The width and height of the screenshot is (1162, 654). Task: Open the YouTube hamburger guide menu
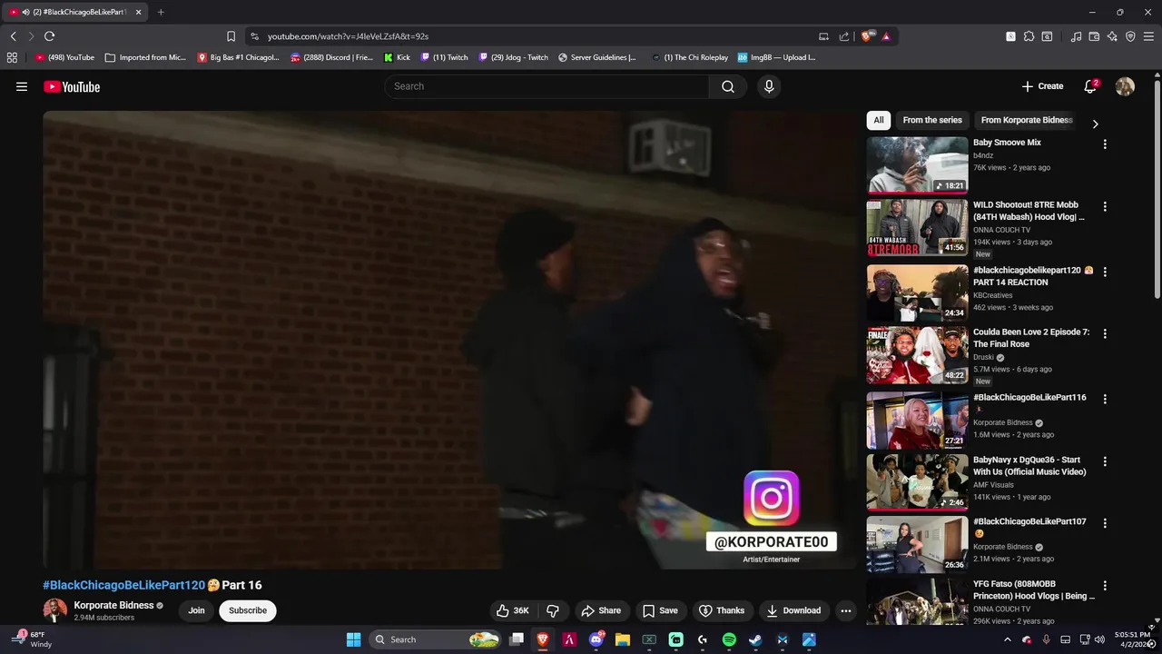[x=22, y=86]
